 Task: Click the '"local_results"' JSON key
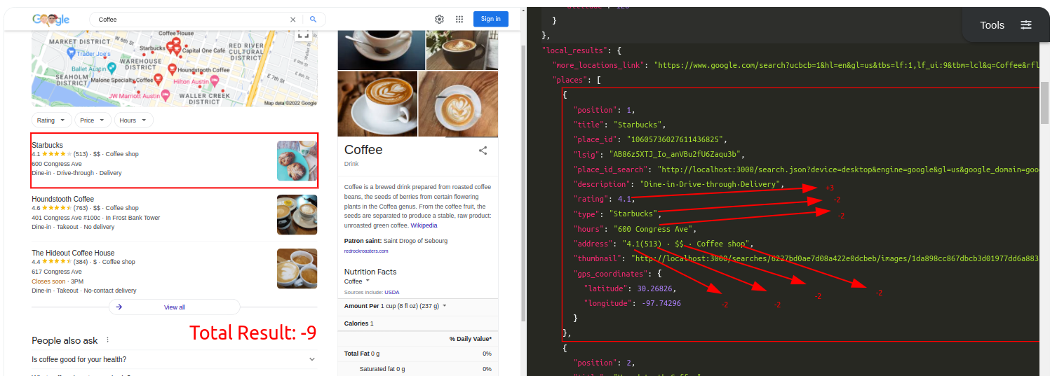pos(574,50)
